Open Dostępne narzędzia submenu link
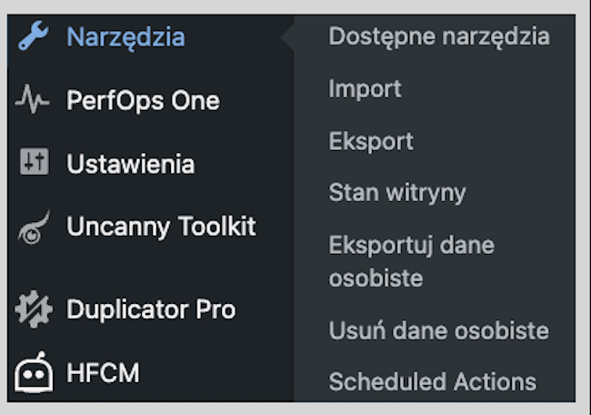591x415 pixels. click(x=439, y=36)
